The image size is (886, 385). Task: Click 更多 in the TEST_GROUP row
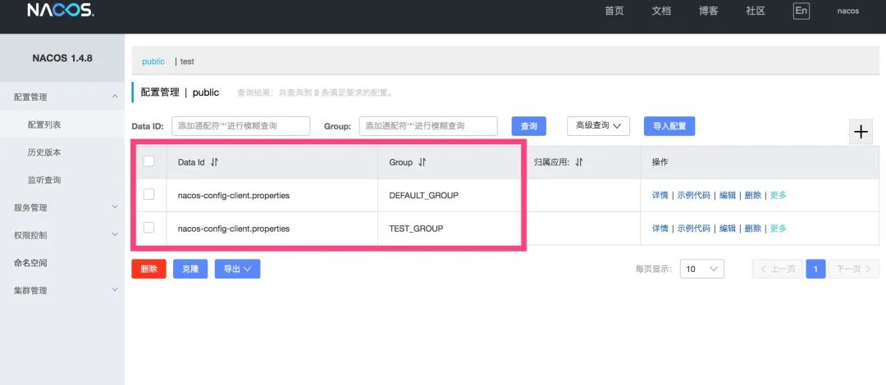[778, 229]
